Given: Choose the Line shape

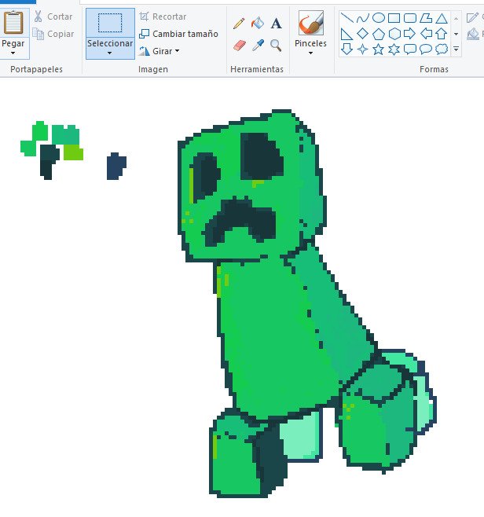Looking at the screenshot, I should [x=346, y=17].
